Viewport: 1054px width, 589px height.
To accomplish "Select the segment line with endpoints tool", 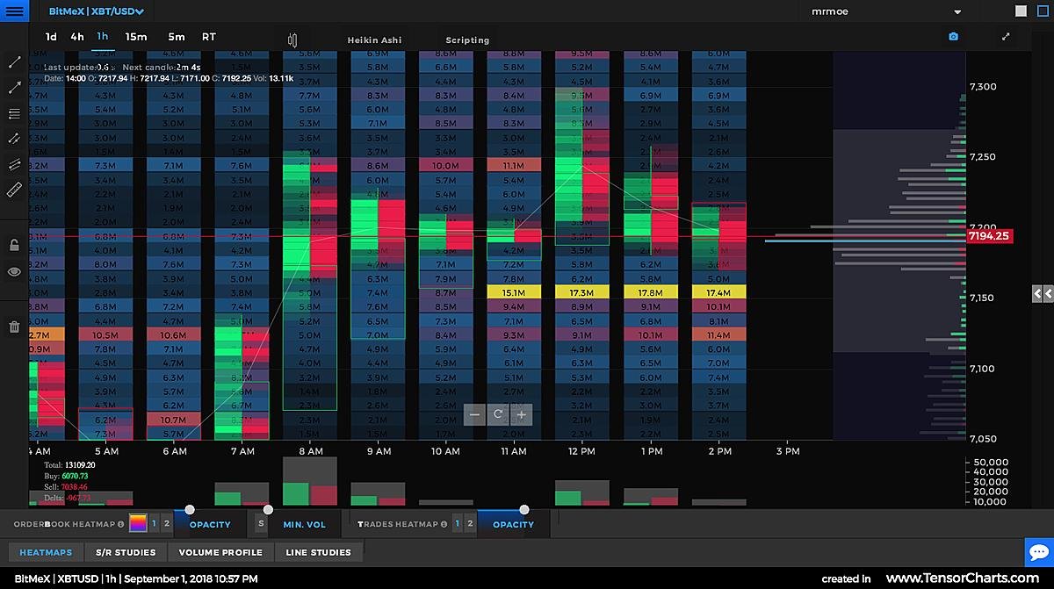I will [x=14, y=139].
